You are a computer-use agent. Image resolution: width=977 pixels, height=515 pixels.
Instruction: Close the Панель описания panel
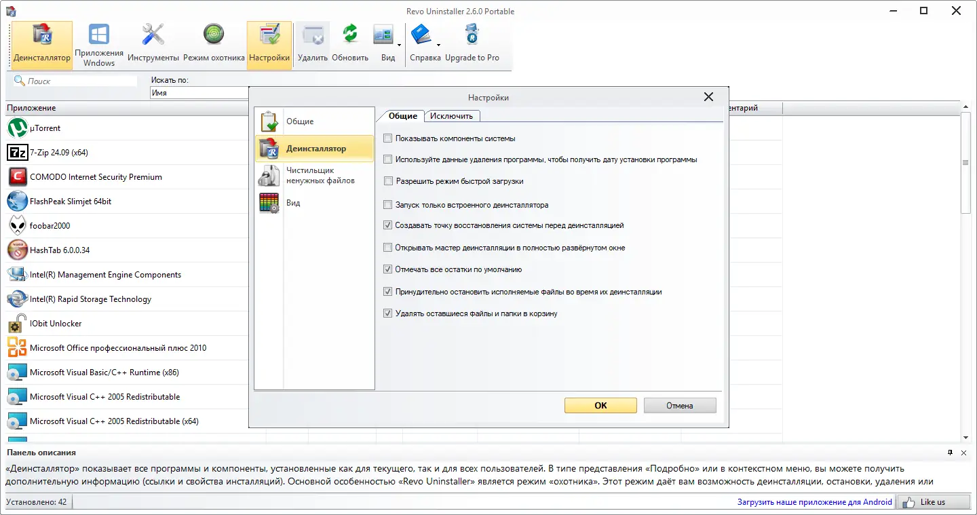[963, 453]
